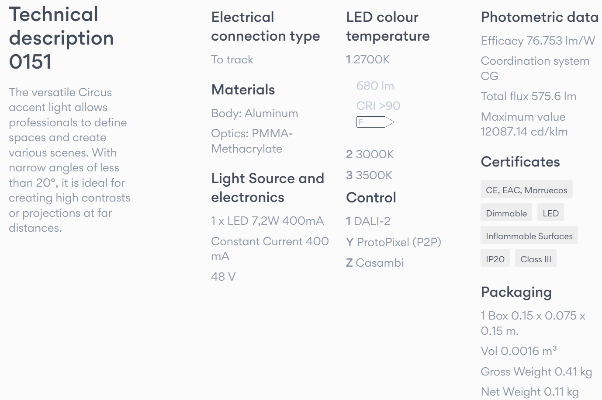Click the LED certificate tag
This screenshot has width=602, height=400.
coord(550,213)
